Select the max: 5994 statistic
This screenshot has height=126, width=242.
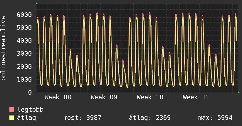point(215,118)
